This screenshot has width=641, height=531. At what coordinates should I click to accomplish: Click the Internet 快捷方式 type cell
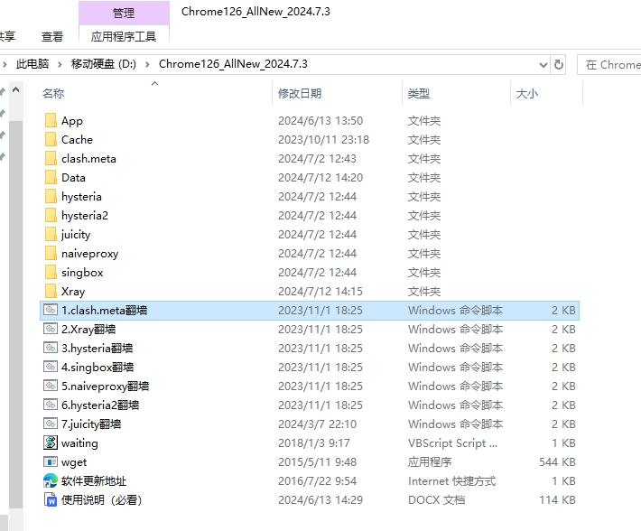click(451, 481)
